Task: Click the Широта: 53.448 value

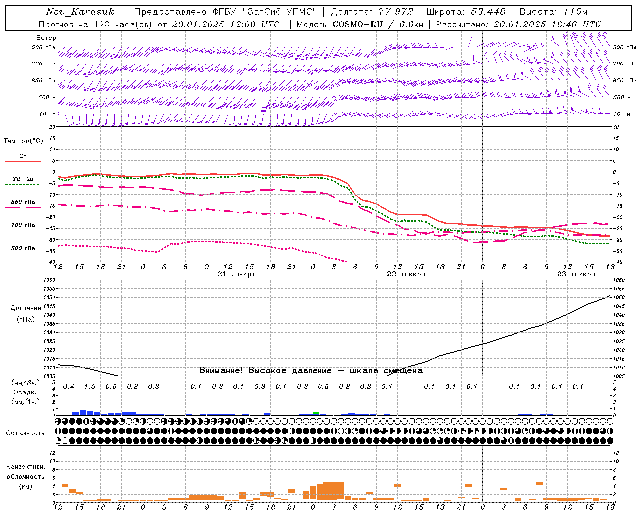Action: click(x=466, y=12)
